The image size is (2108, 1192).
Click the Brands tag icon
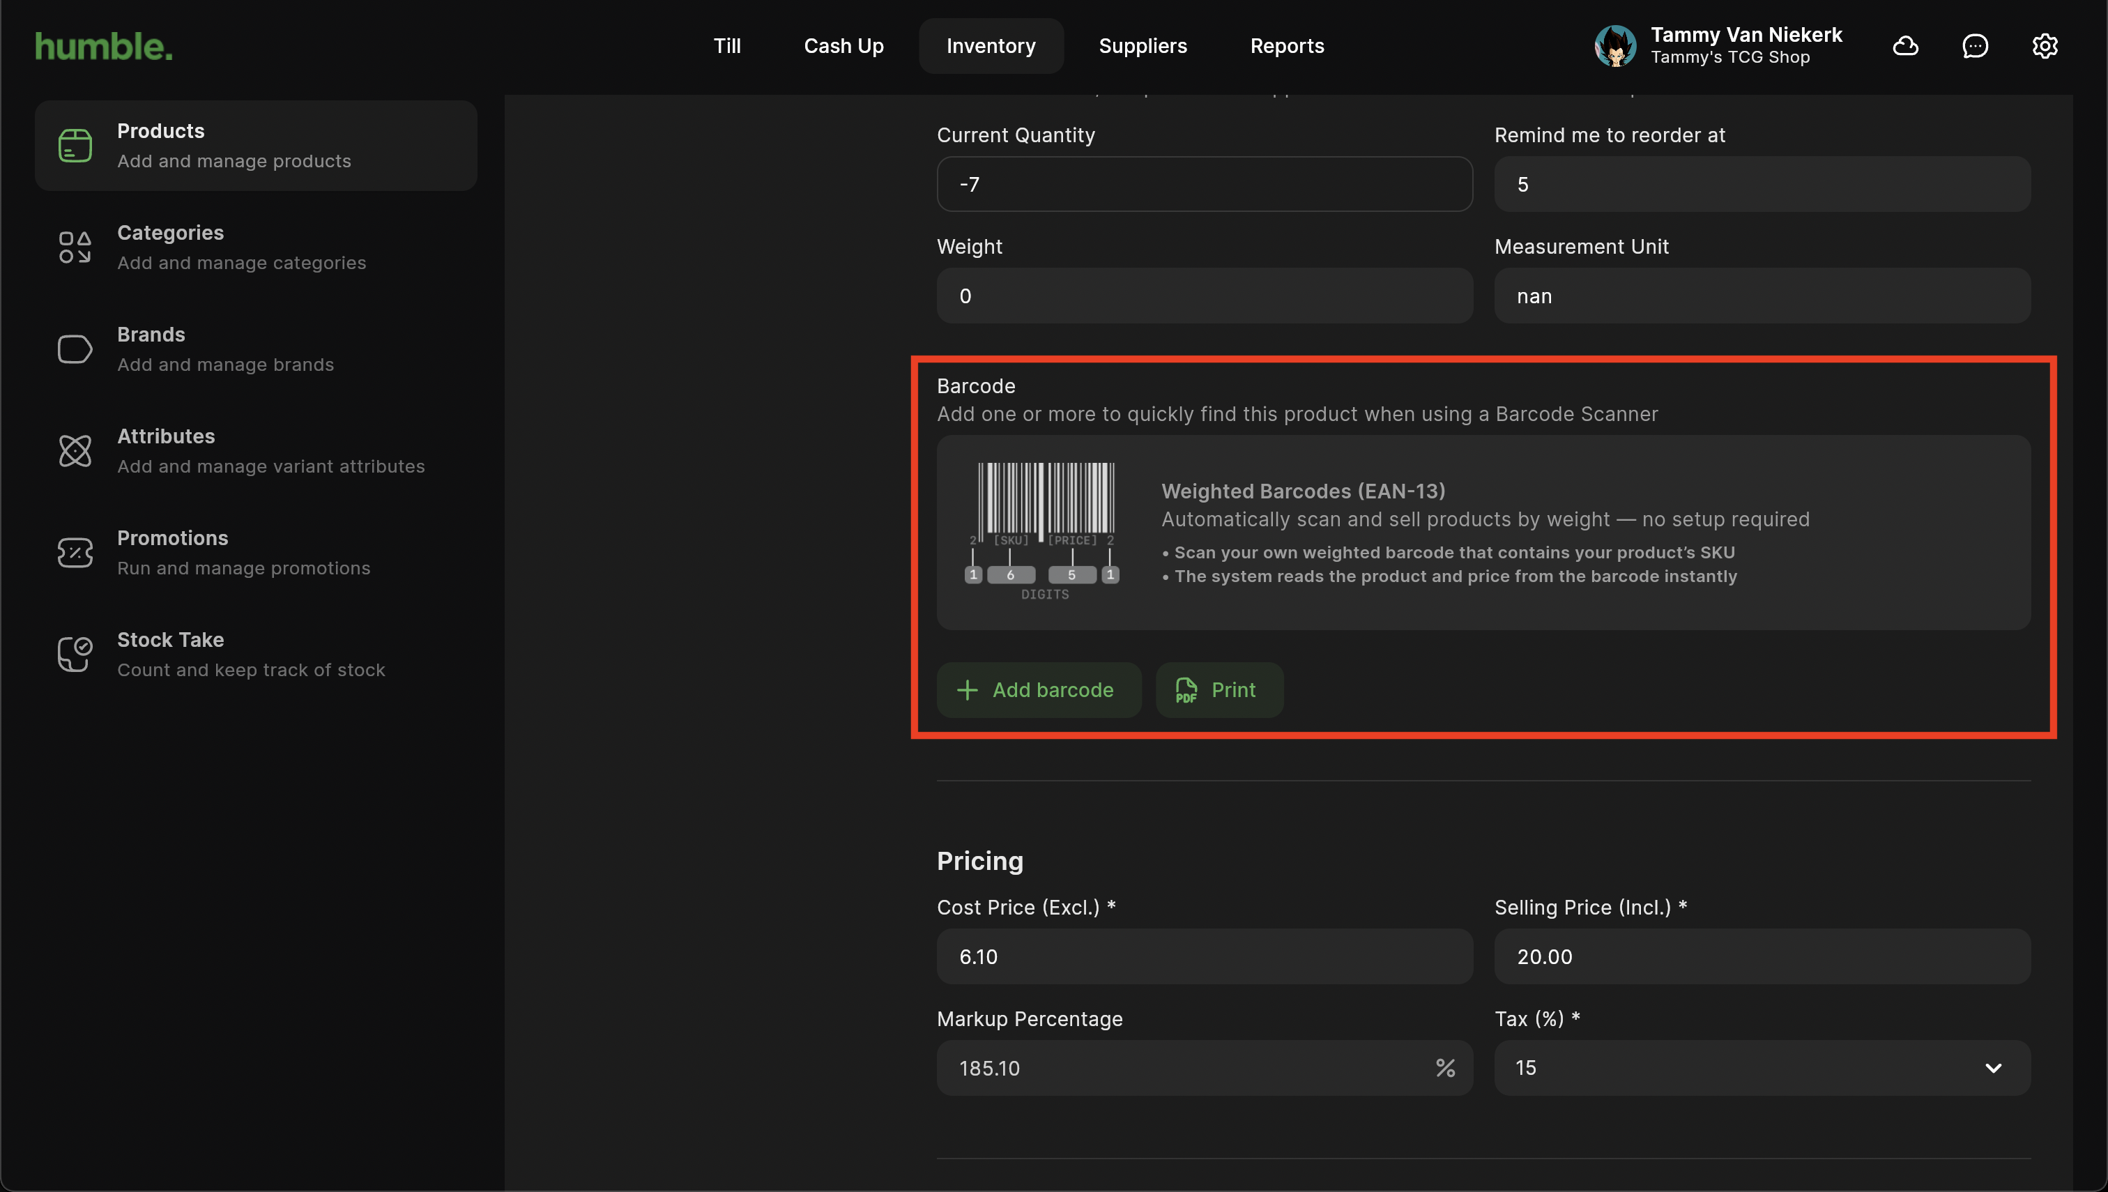point(75,349)
